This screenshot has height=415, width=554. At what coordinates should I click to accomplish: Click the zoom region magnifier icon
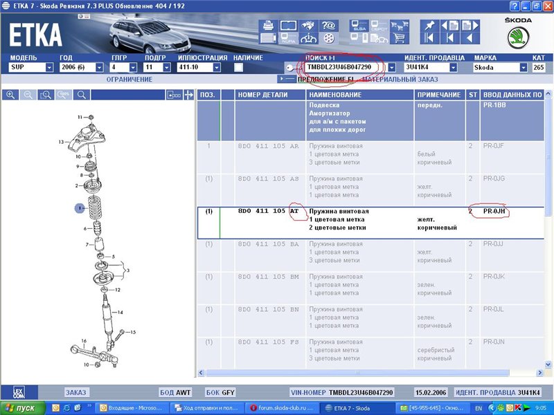pyautogui.click(x=46, y=95)
